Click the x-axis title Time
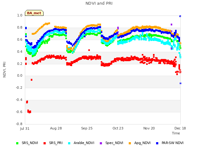This screenshot has height=149, width=199. (176, 133)
